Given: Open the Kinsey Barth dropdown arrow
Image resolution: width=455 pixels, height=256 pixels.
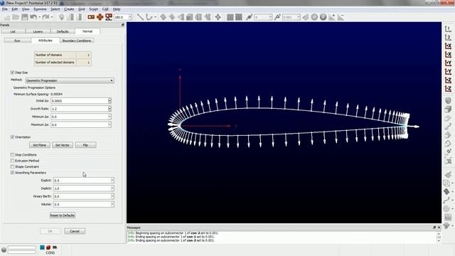Looking at the screenshot, I should click(112, 196).
